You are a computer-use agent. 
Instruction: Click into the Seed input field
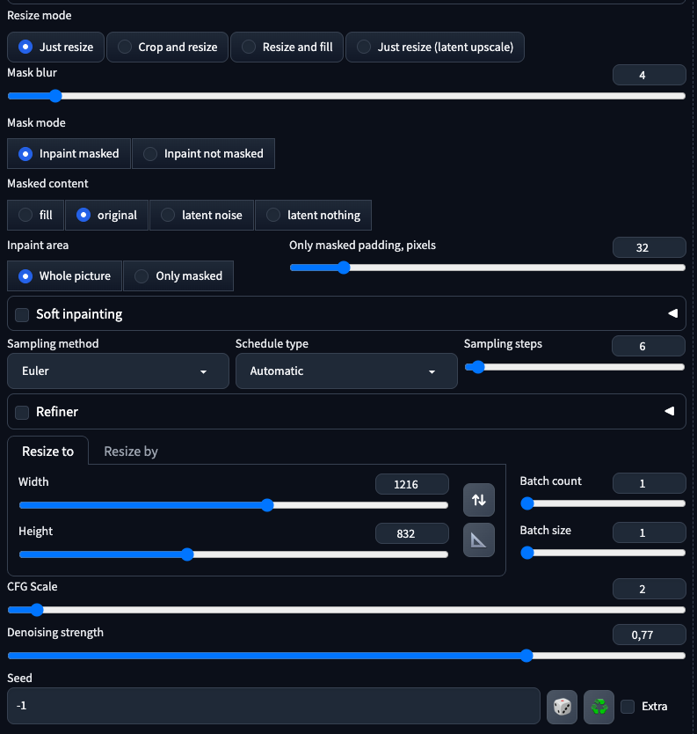(x=272, y=706)
